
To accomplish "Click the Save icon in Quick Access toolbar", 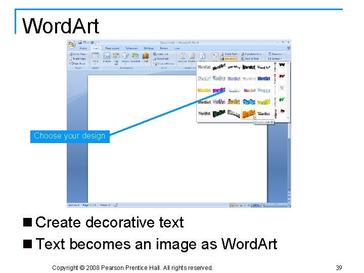I will [80, 42].
